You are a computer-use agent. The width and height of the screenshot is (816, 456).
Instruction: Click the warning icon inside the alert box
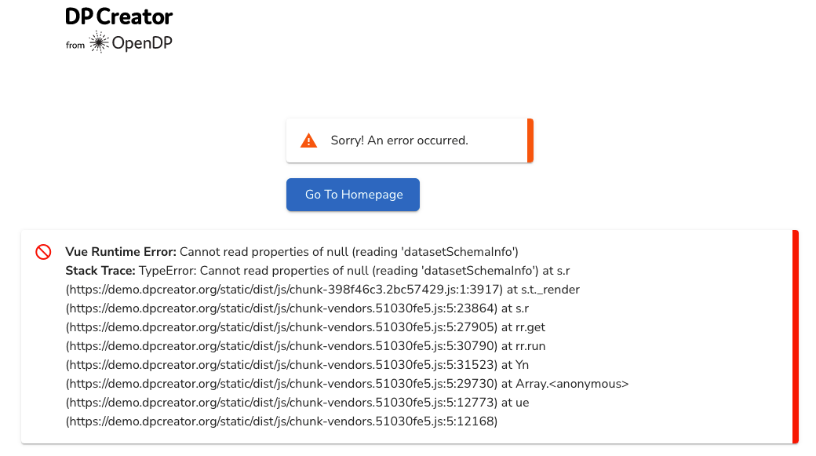click(x=309, y=140)
